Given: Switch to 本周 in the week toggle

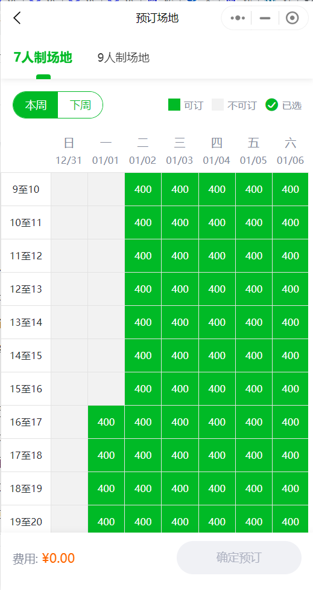Looking at the screenshot, I should pos(36,105).
